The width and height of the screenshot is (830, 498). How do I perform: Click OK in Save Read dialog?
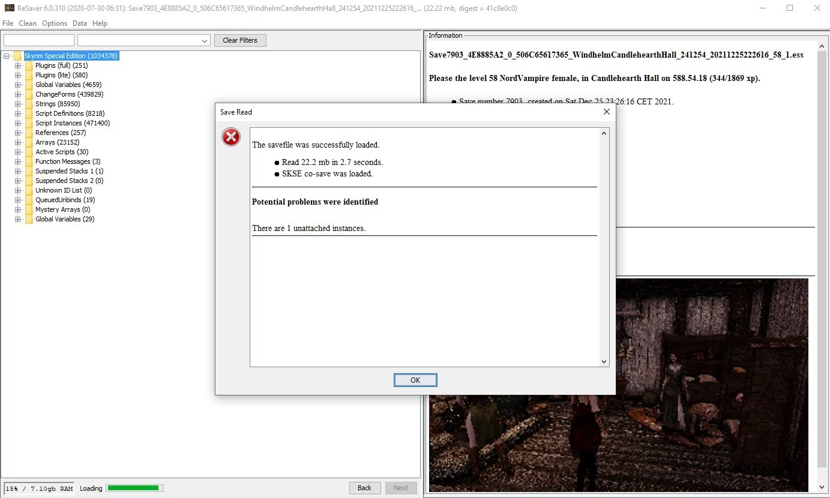(x=415, y=380)
